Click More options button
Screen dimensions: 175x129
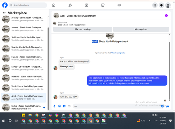[141, 29]
